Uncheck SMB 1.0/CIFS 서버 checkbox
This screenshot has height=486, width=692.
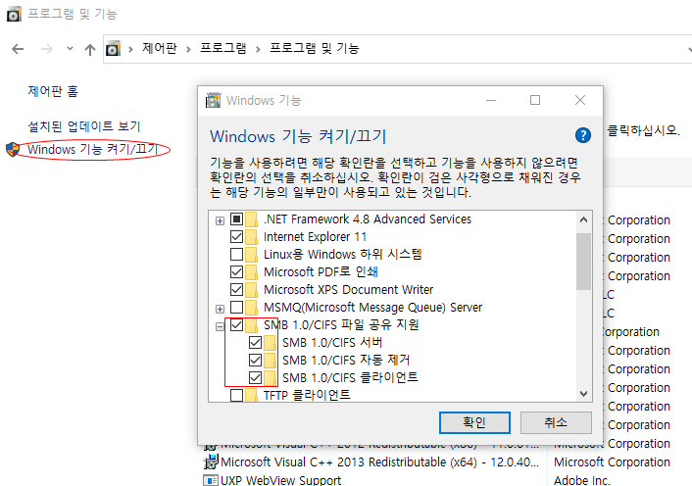[x=255, y=342]
